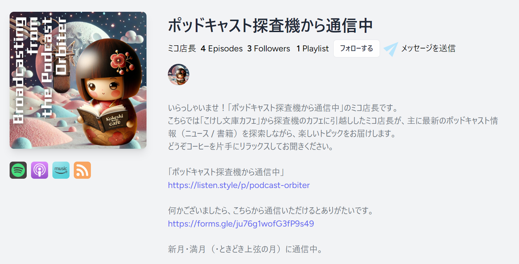519x264 pixels.
Task: Click the small round host avatar
Action: [179, 75]
